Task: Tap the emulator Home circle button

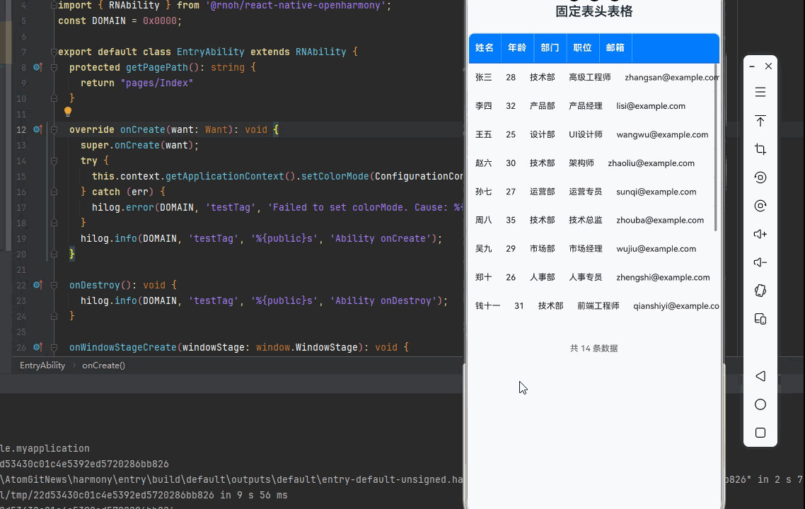Action: pyautogui.click(x=760, y=404)
